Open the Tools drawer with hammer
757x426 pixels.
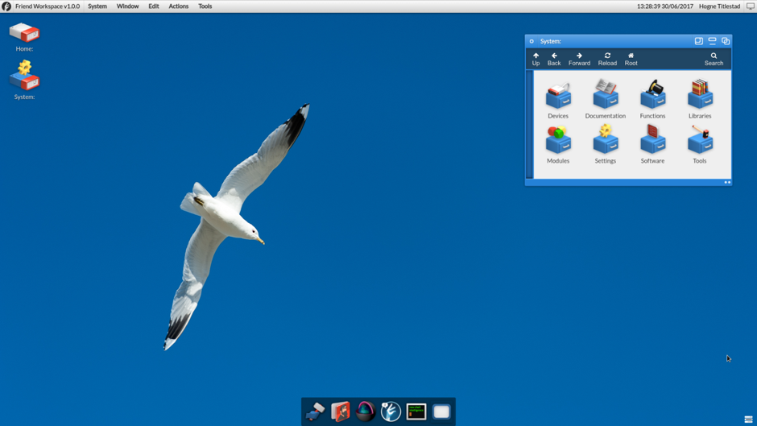(x=700, y=142)
